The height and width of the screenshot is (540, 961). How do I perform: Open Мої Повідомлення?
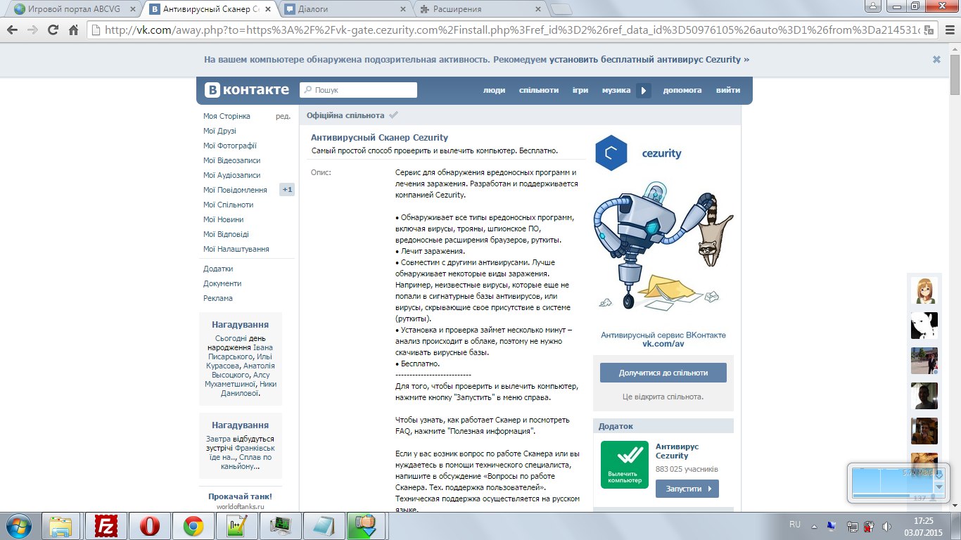(235, 190)
